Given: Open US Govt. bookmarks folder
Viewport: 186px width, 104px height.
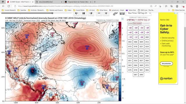Looking at the screenshot, I should [x=90, y=10].
